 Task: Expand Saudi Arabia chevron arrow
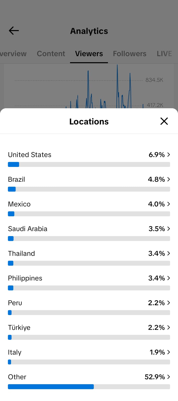pyautogui.click(x=169, y=229)
